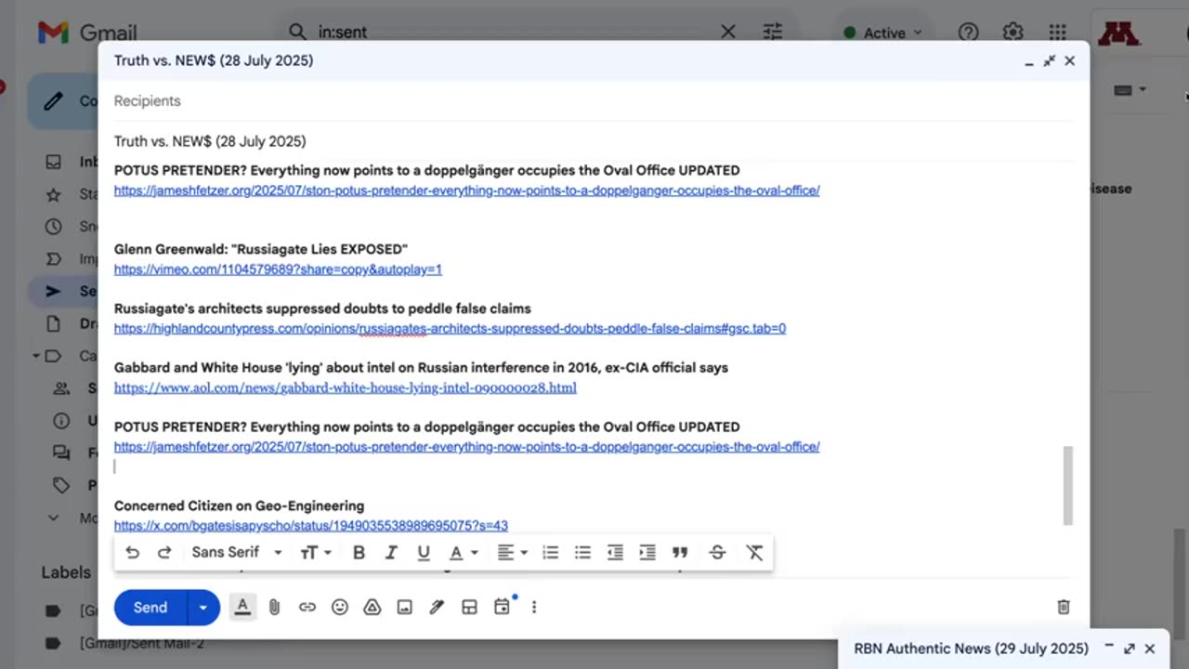Open the text alignment dropdown
The image size is (1189, 669).
(x=512, y=553)
